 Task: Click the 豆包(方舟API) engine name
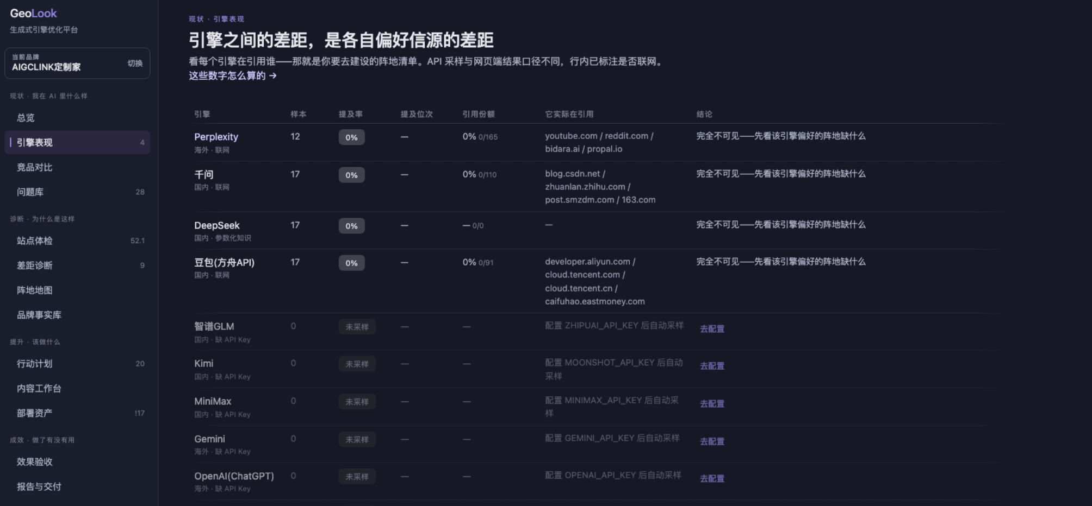point(224,262)
